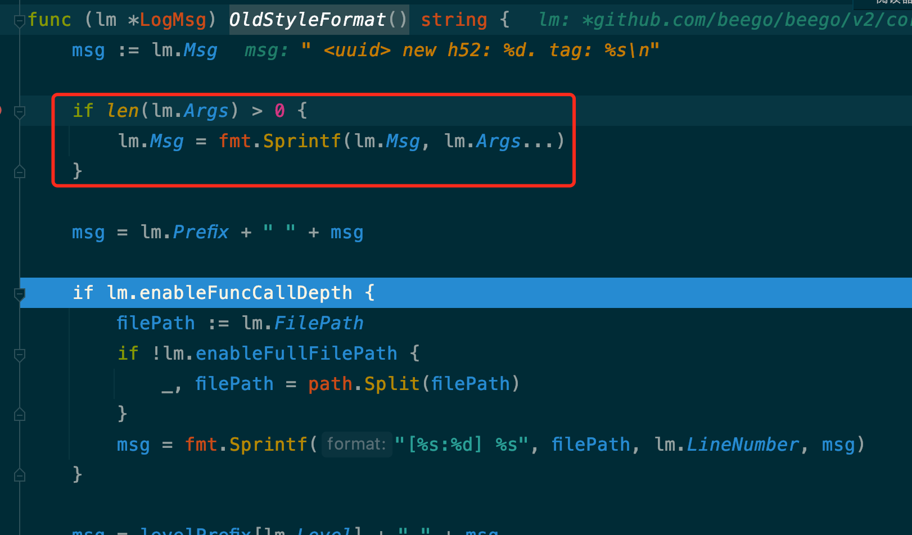This screenshot has width=912, height=535.
Task: Click the path.Split call expression
Action: pyautogui.click(x=362, y=383)
